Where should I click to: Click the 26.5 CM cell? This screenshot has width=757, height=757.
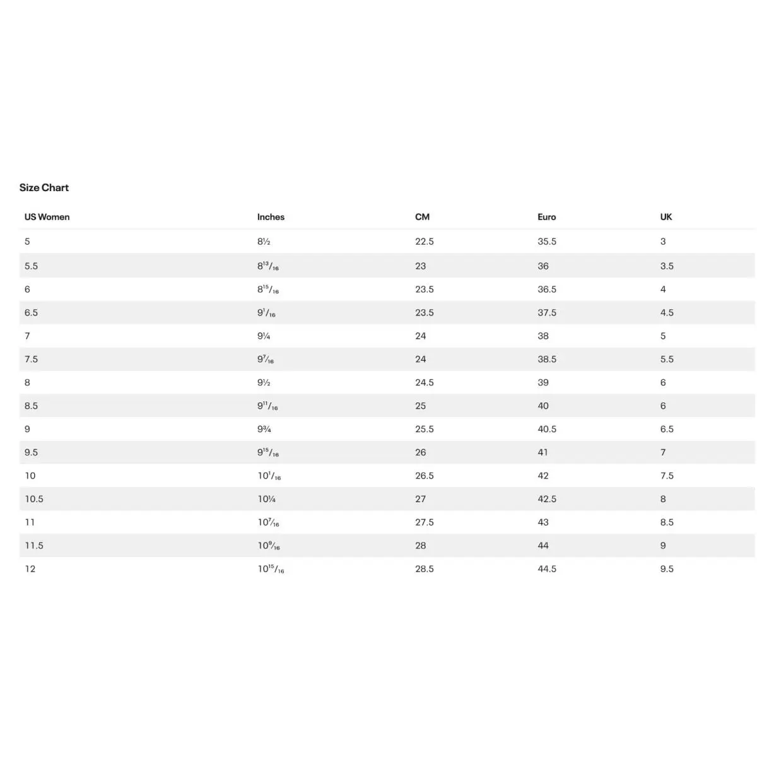click(x=425, y=476)
